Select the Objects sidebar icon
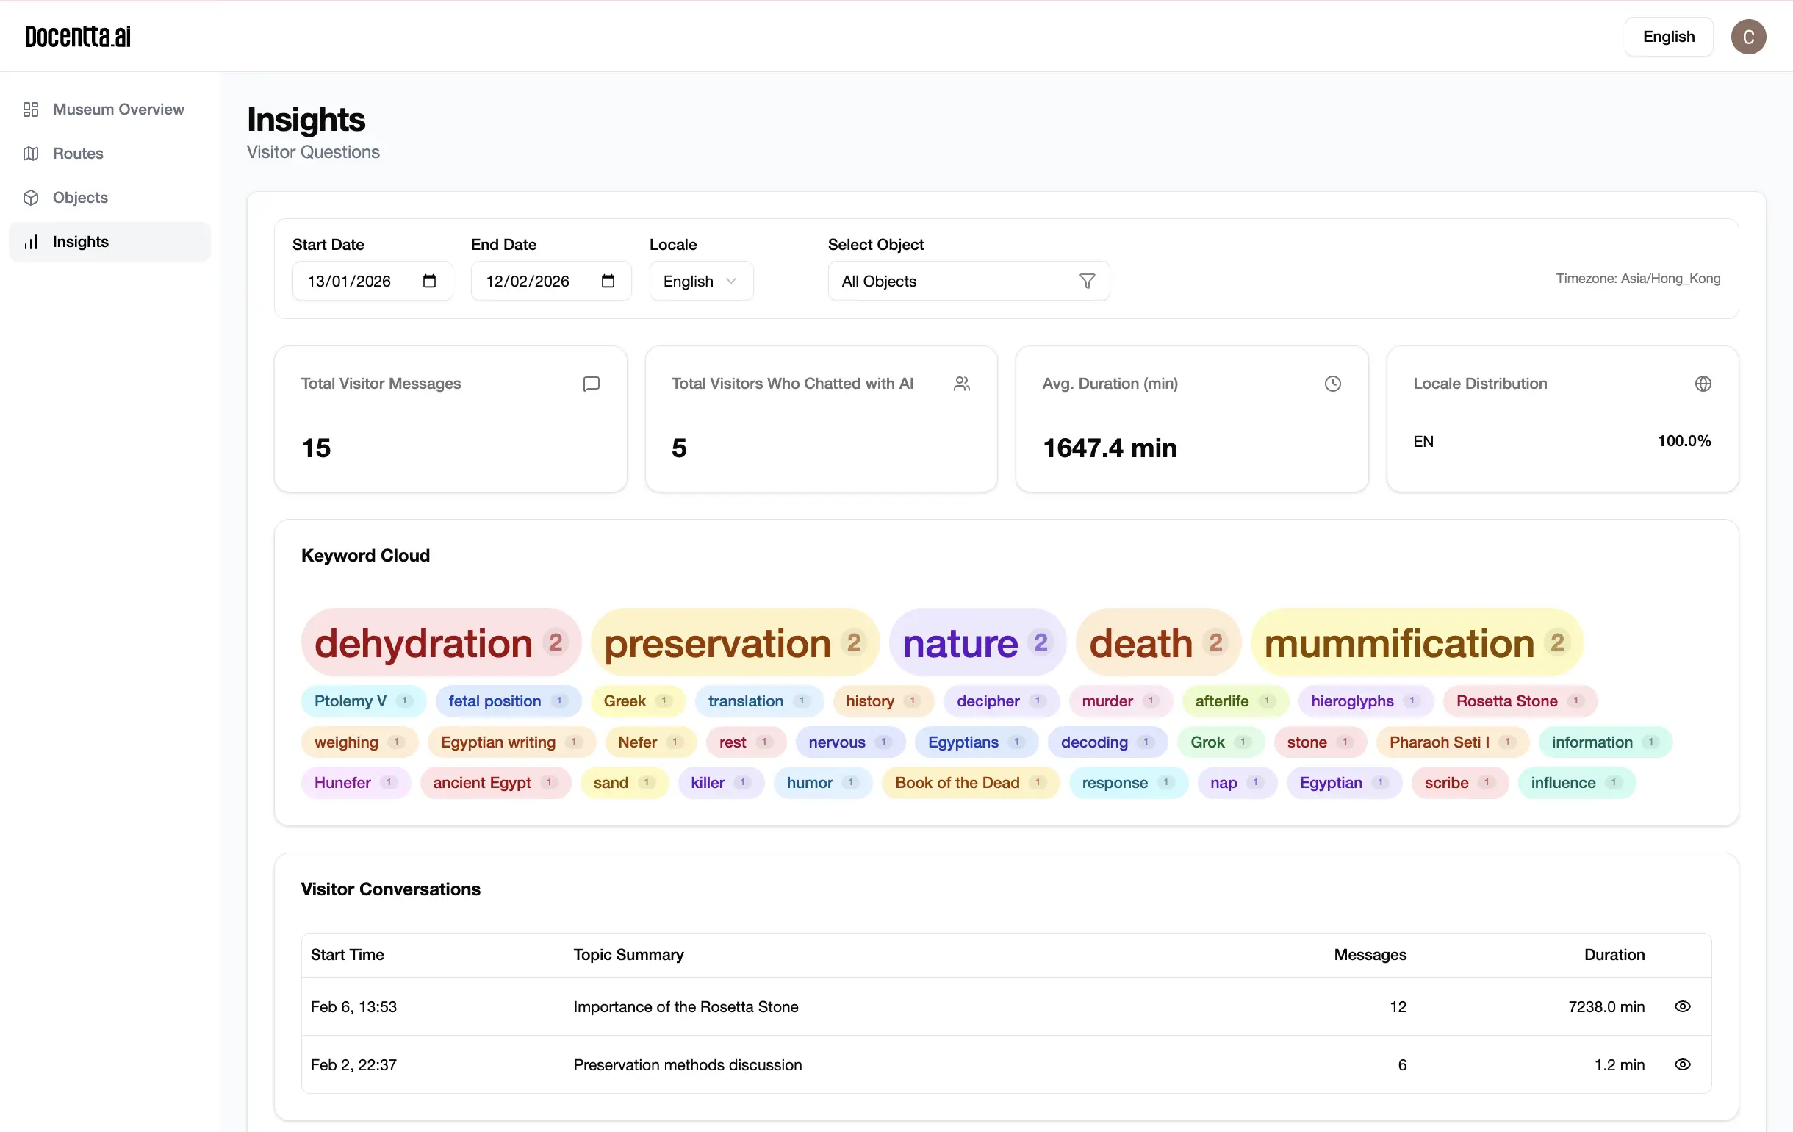Image resolution: width=1793 pixels, height=1132 pixels. (x=31, y=197)
